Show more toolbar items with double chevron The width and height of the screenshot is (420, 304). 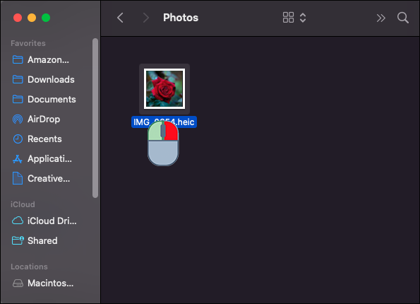(380, 18)
